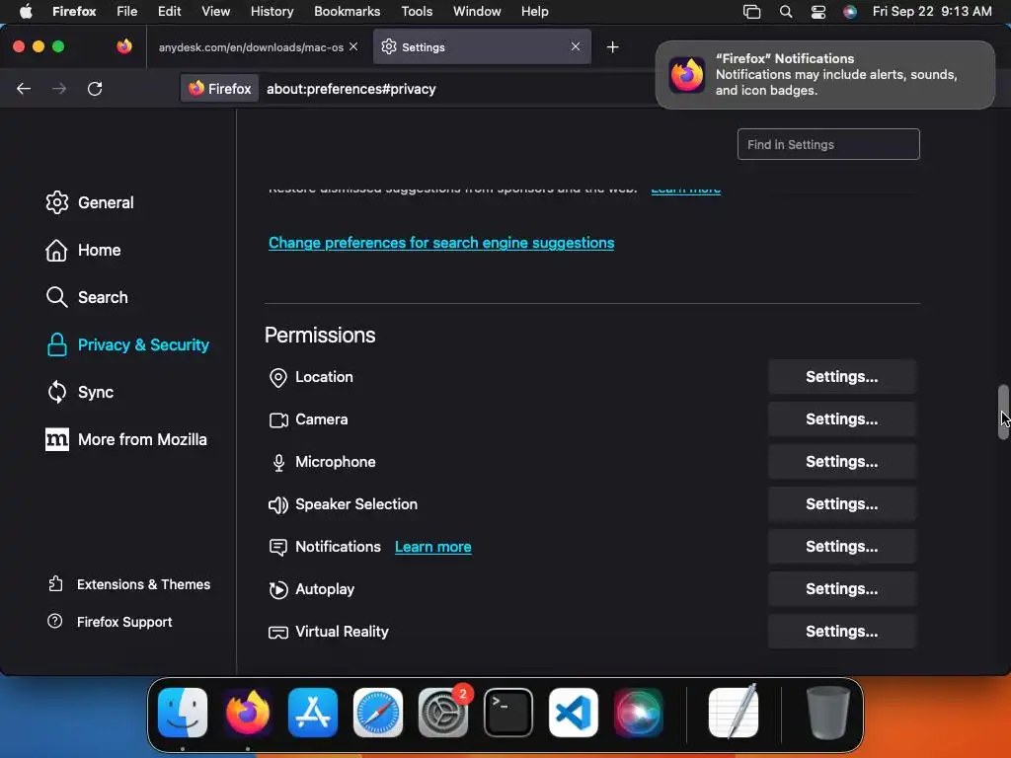Open Extensions & Themes page

pos(129,584)
